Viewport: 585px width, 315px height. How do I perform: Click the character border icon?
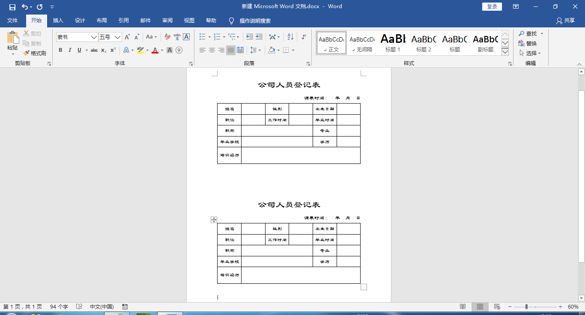point(186,37)
